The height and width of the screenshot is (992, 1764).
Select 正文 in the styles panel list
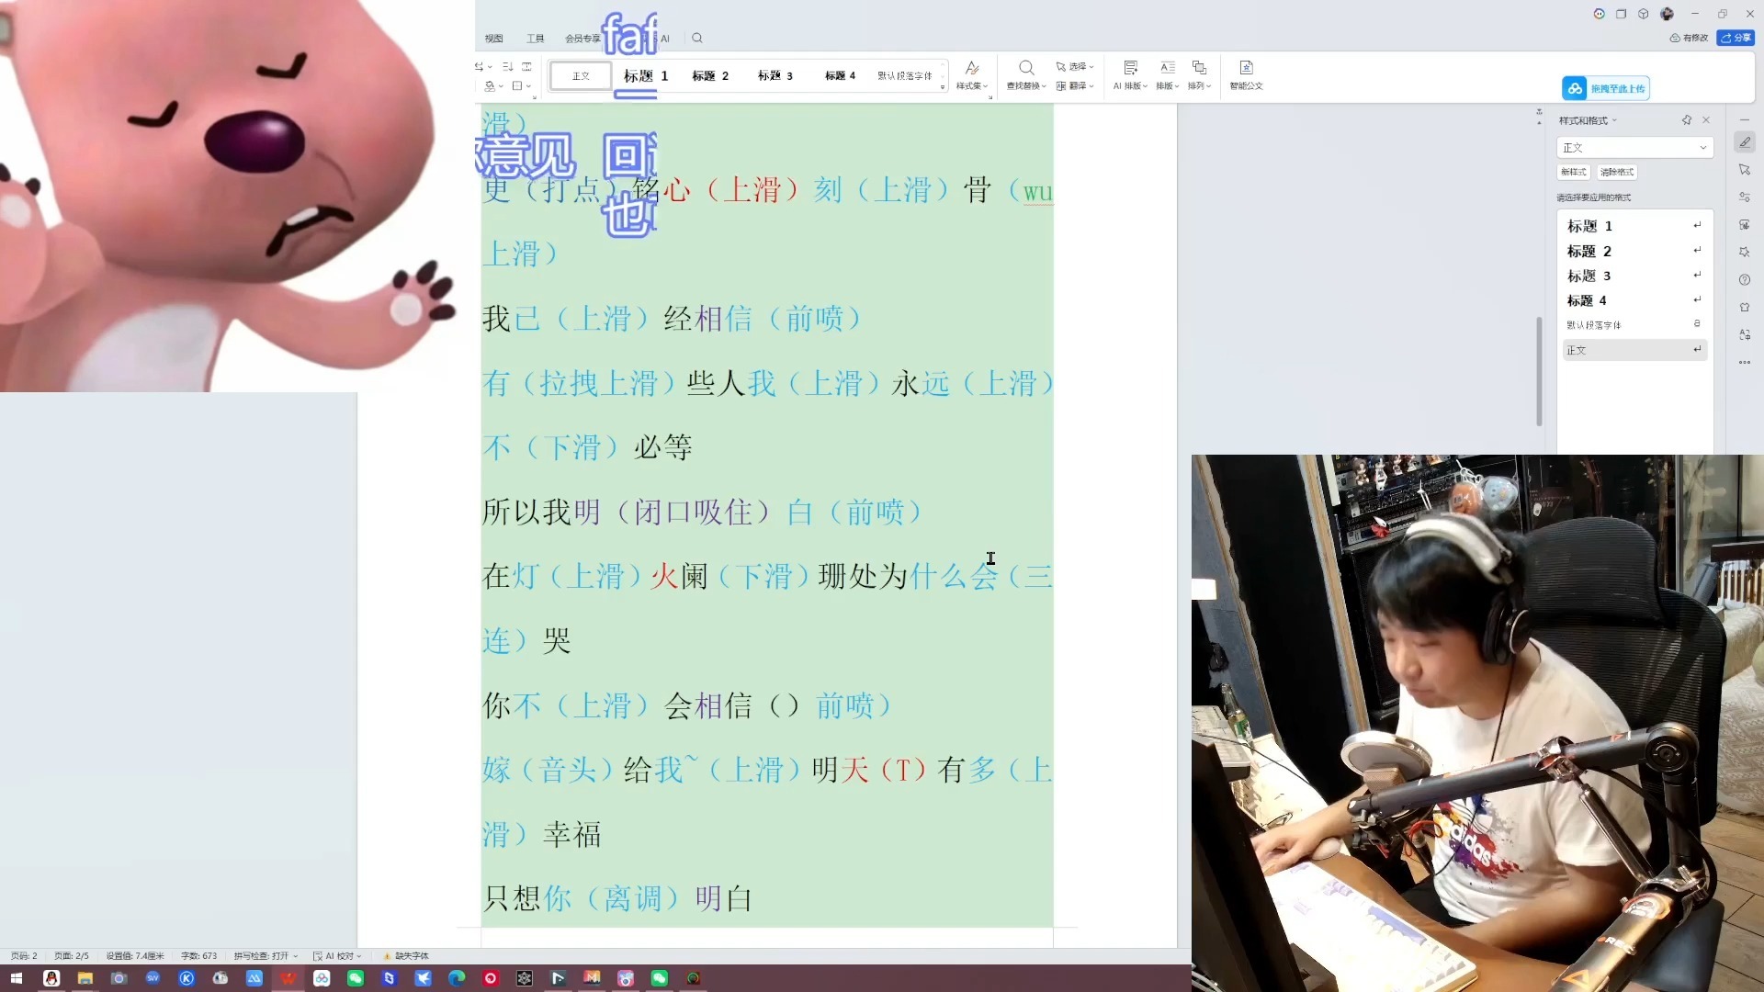pyautogui.click(x=1635, y=350)
